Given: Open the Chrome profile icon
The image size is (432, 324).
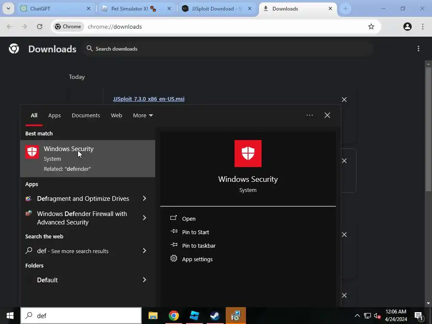Looking at the screenshot, I should coord(407,27).
